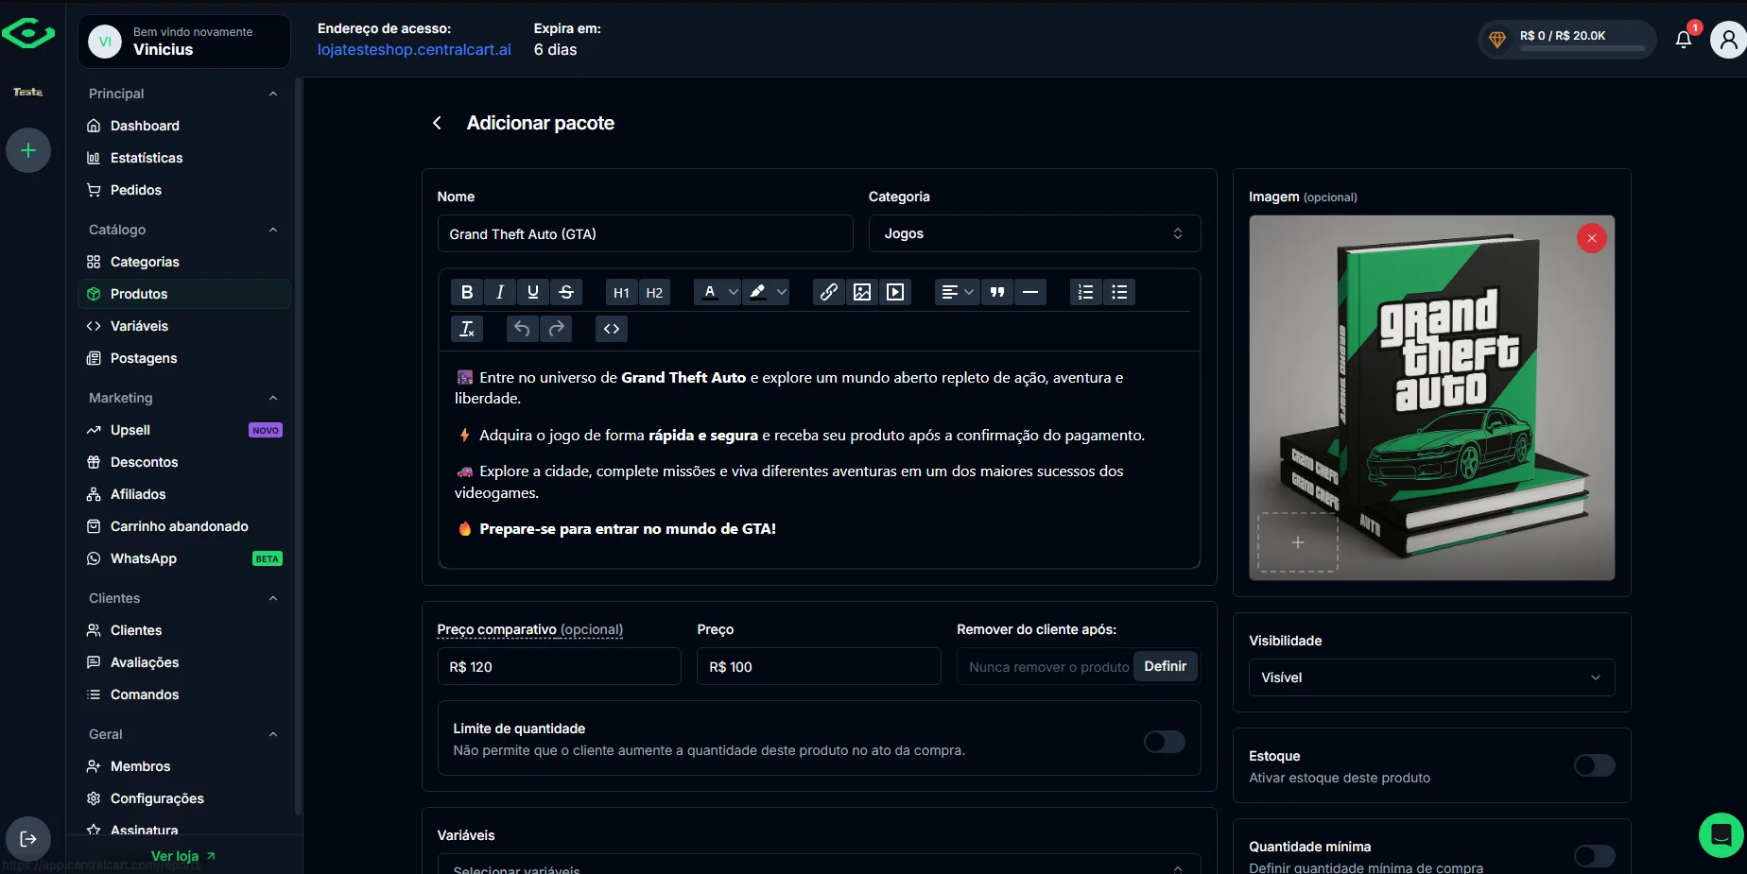Toggle italic formatting in editor
This screenshot has width=1747, height=874.
click(500, 292)
